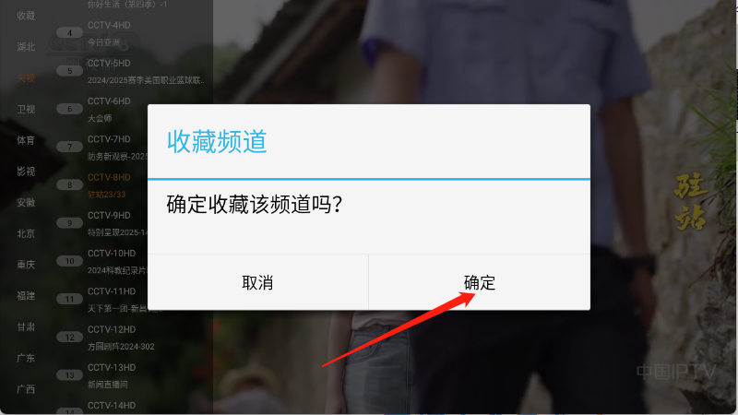The height and width of the screenshot is (415, 738).
Task: Play the CCTV-4HD channel
Action: coord(109,25)
